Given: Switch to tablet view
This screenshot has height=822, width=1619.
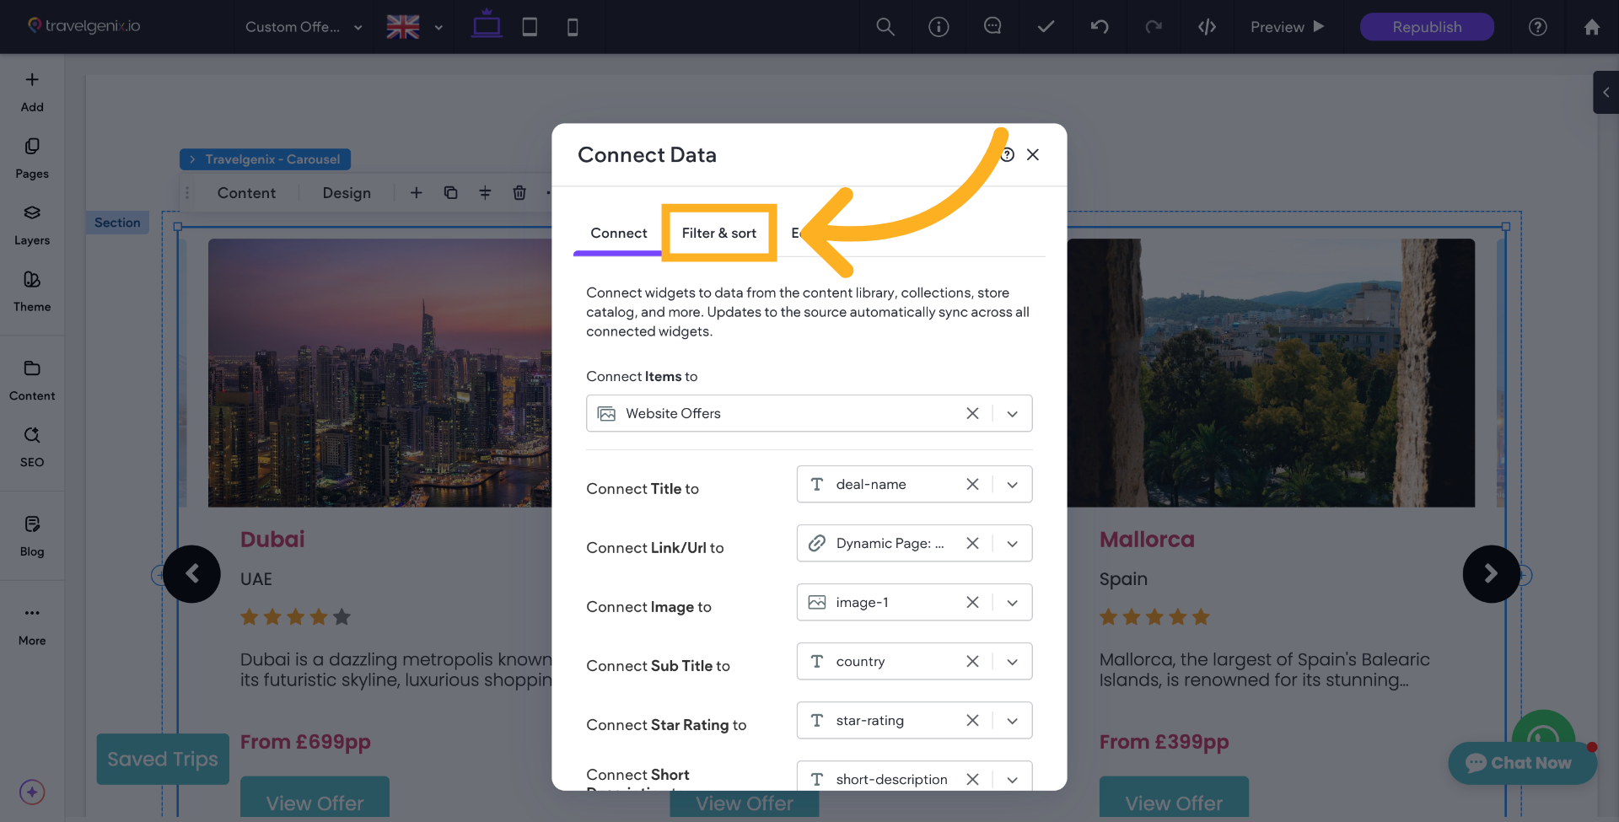Looking at the screenshot, I should (530, 27).
